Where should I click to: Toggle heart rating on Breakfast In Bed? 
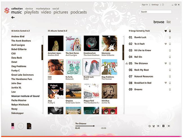(166, 83)
